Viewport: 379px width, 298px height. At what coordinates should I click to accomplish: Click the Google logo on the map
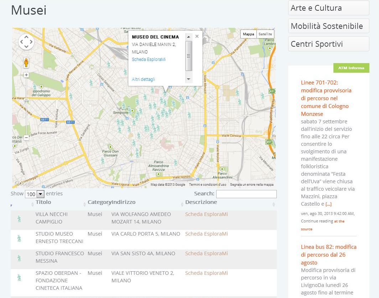[24, 183]
